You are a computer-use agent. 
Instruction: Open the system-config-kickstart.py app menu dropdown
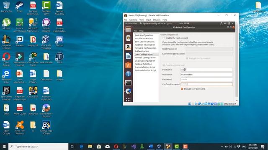click(x=156, y=23)
